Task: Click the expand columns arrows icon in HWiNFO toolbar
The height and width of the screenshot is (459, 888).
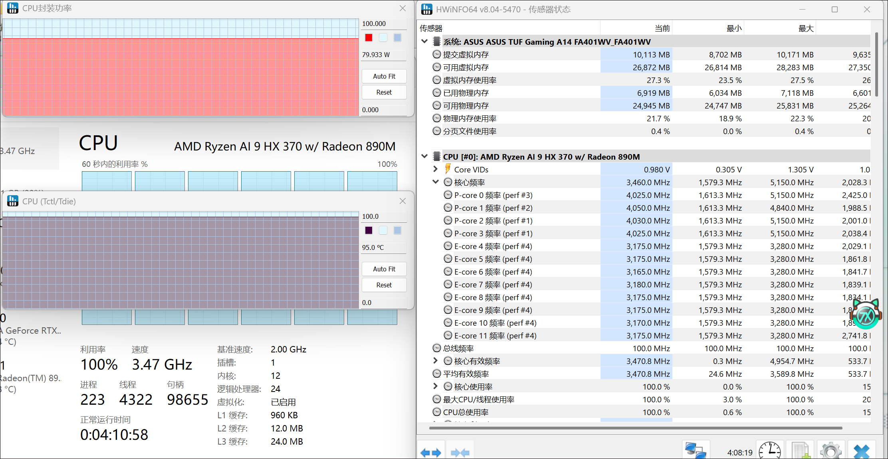Action: 431,452
